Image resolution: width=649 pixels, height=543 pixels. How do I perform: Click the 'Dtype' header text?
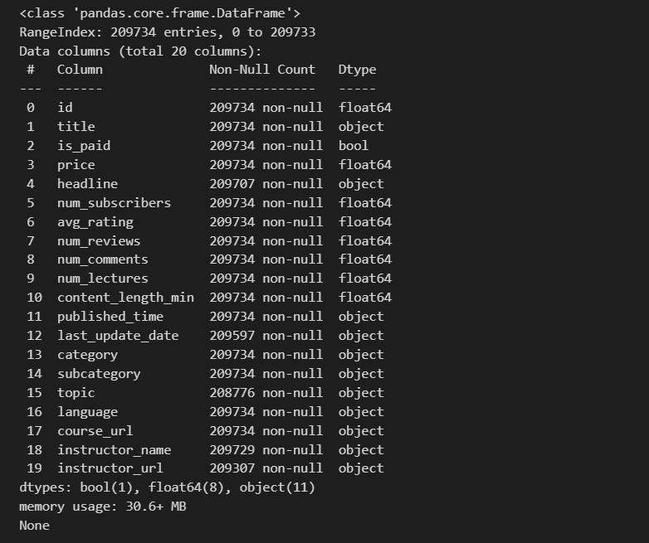(357, 70)
